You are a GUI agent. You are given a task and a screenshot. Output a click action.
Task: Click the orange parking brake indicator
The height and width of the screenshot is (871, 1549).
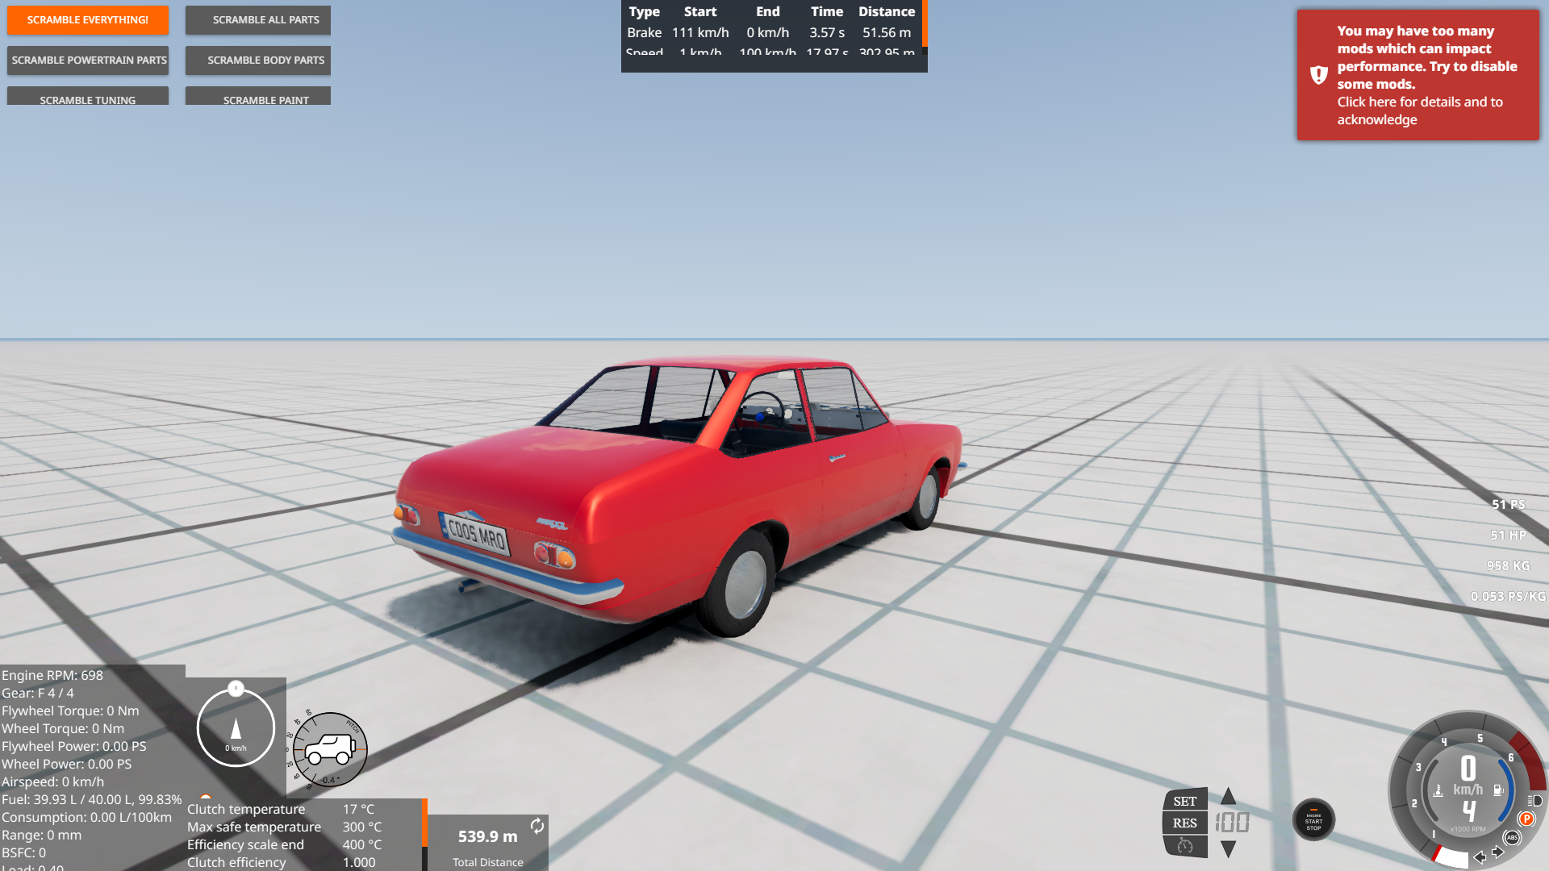point(1526,819)
